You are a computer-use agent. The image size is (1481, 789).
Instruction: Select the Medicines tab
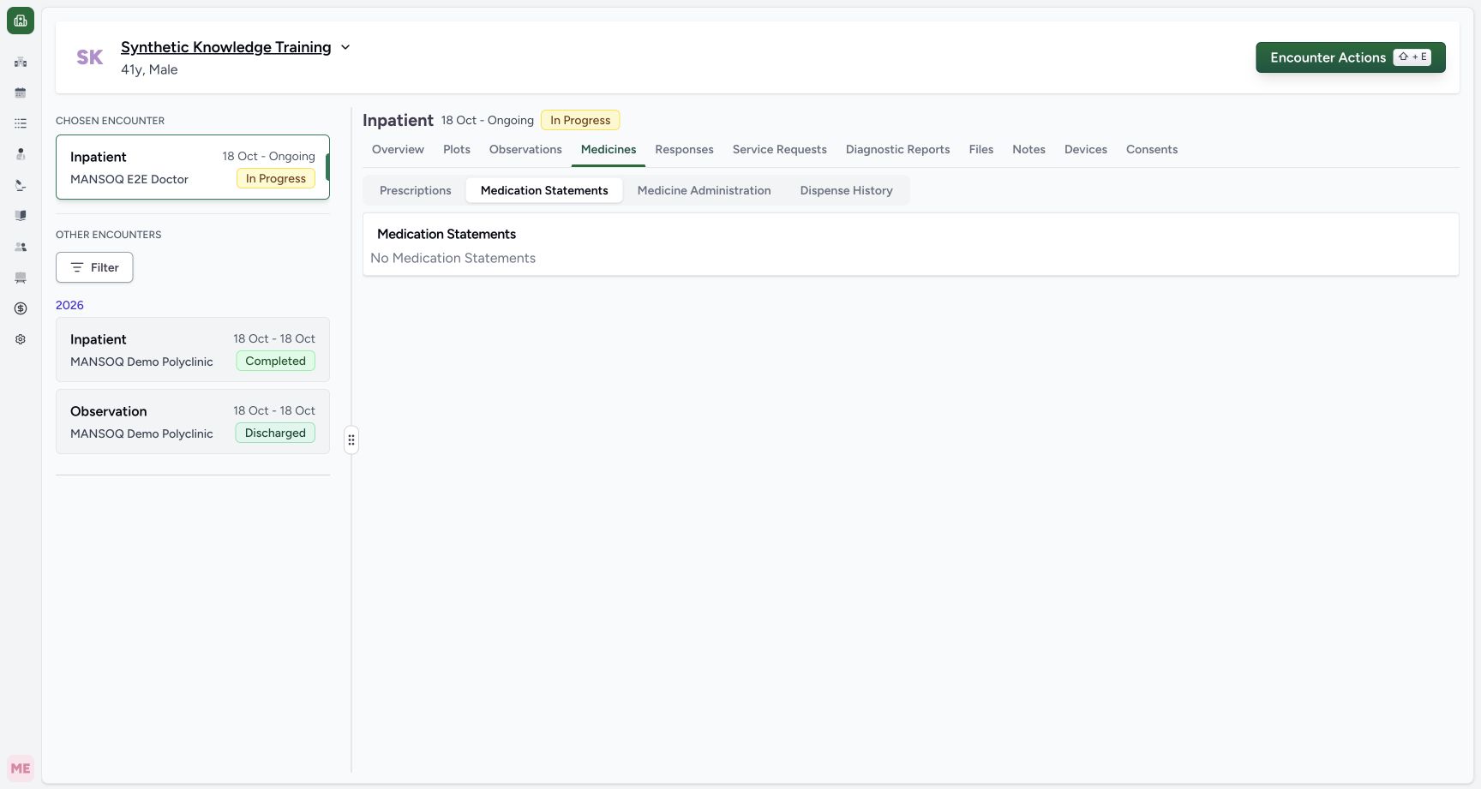click(609, 149)
